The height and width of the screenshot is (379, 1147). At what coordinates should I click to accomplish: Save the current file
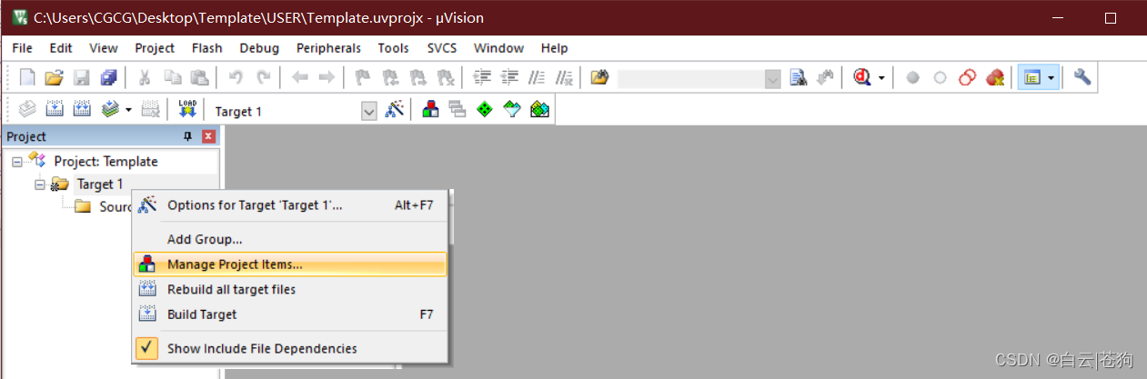click(82, 78)
